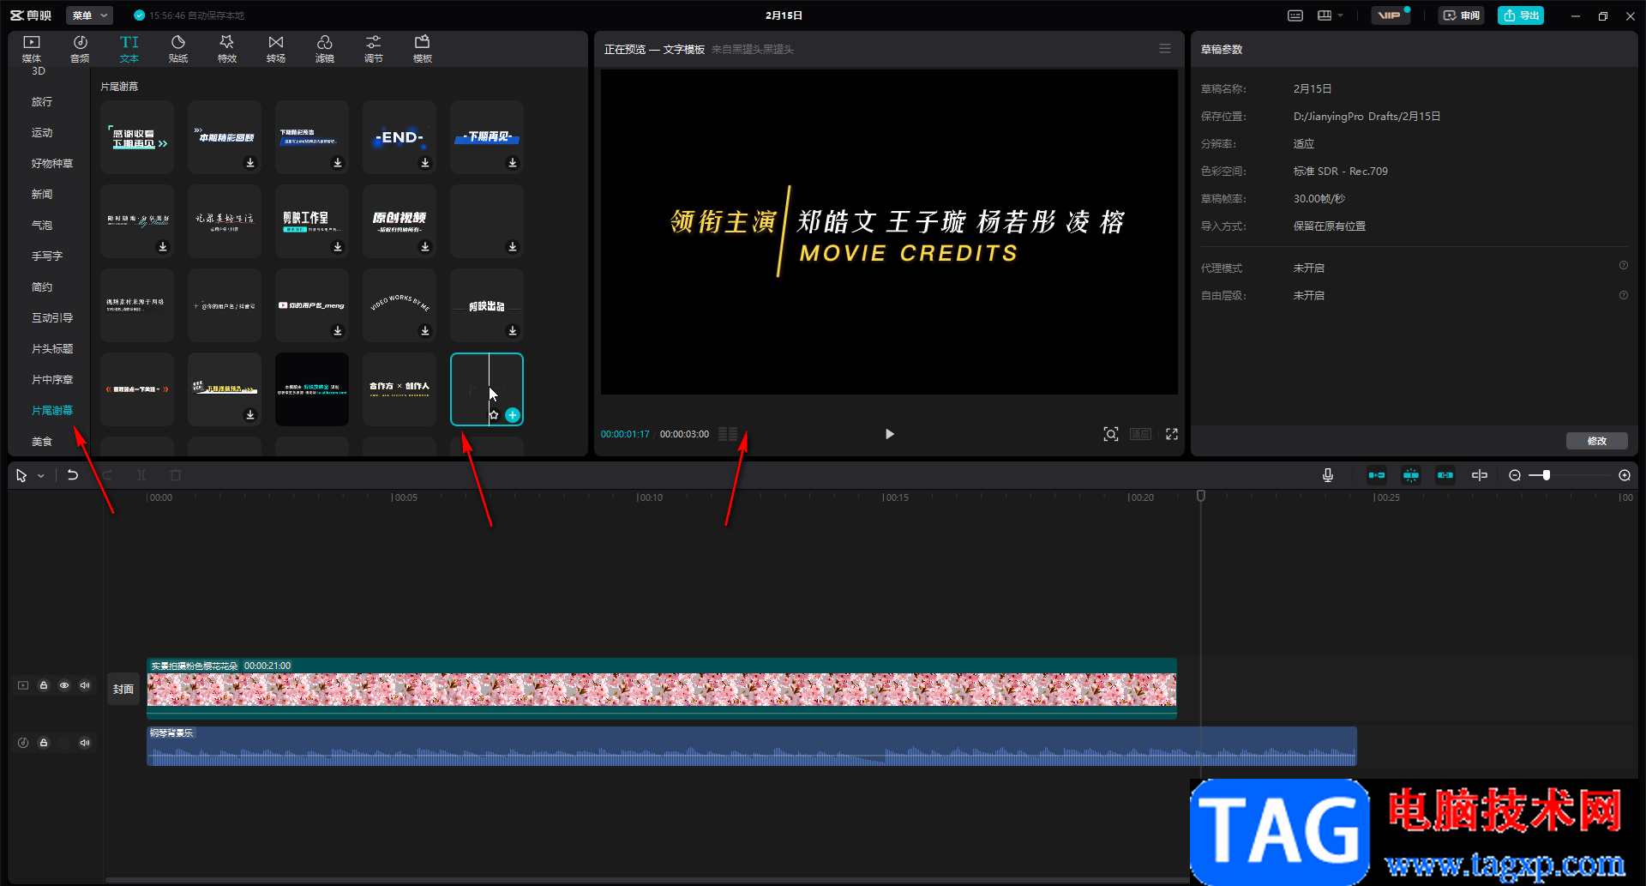Open keyboard shortcuts icon in title bar
The width and height of the screenshot is (1646, 886).
click(x=1295, y=15)
